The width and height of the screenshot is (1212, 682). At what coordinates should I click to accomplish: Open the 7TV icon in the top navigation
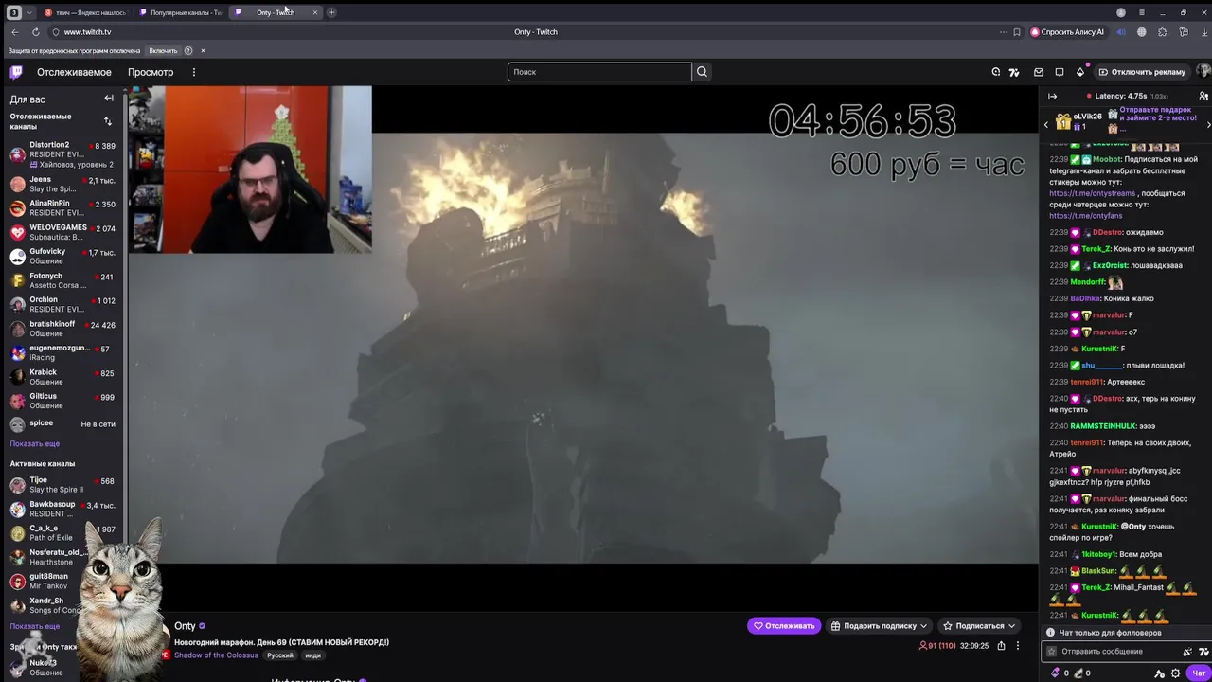pos(1014,72)
